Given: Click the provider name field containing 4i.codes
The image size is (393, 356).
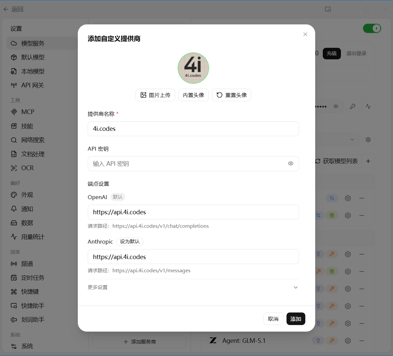Looking at the screenshot, I should pyautogui.click(x=193, y=129).
